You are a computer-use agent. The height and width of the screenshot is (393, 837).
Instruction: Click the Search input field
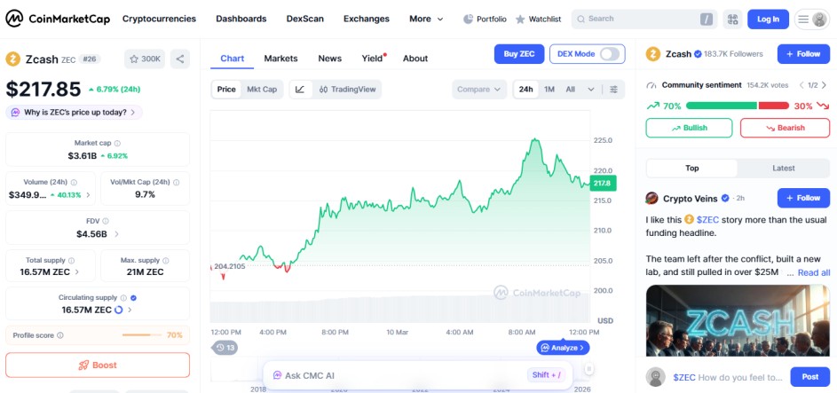644,20
